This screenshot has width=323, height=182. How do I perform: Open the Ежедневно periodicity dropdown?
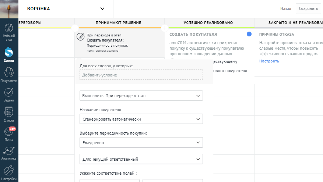point(141,142)
